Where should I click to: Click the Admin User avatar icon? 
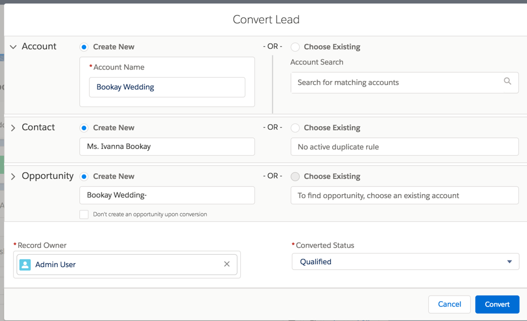(x=25, y=264)
